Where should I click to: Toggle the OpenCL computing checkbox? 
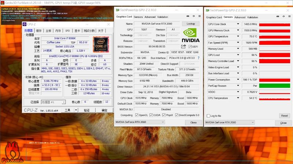coord(137,115)
